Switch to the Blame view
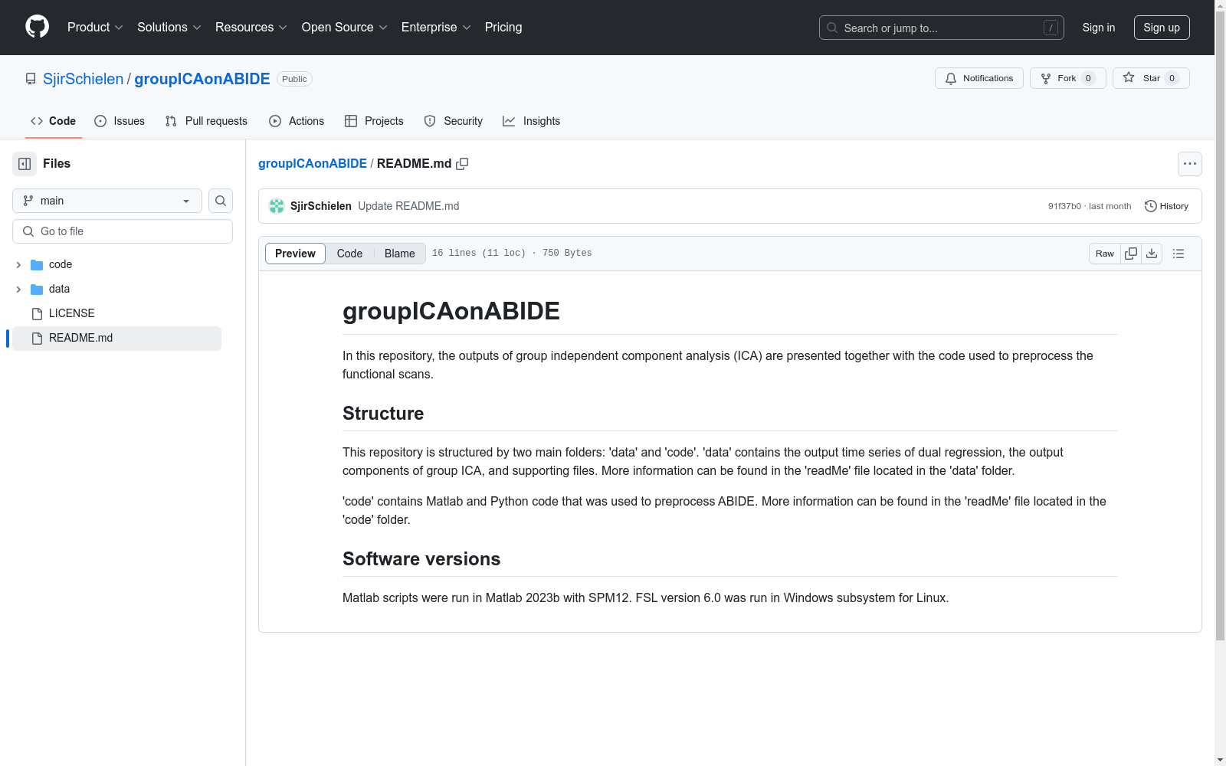The width and height of the screenshot is (1226, 766). click(399, 254)
